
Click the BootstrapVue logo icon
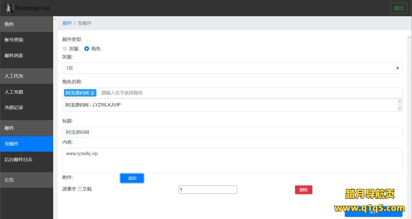click(9, 8)
